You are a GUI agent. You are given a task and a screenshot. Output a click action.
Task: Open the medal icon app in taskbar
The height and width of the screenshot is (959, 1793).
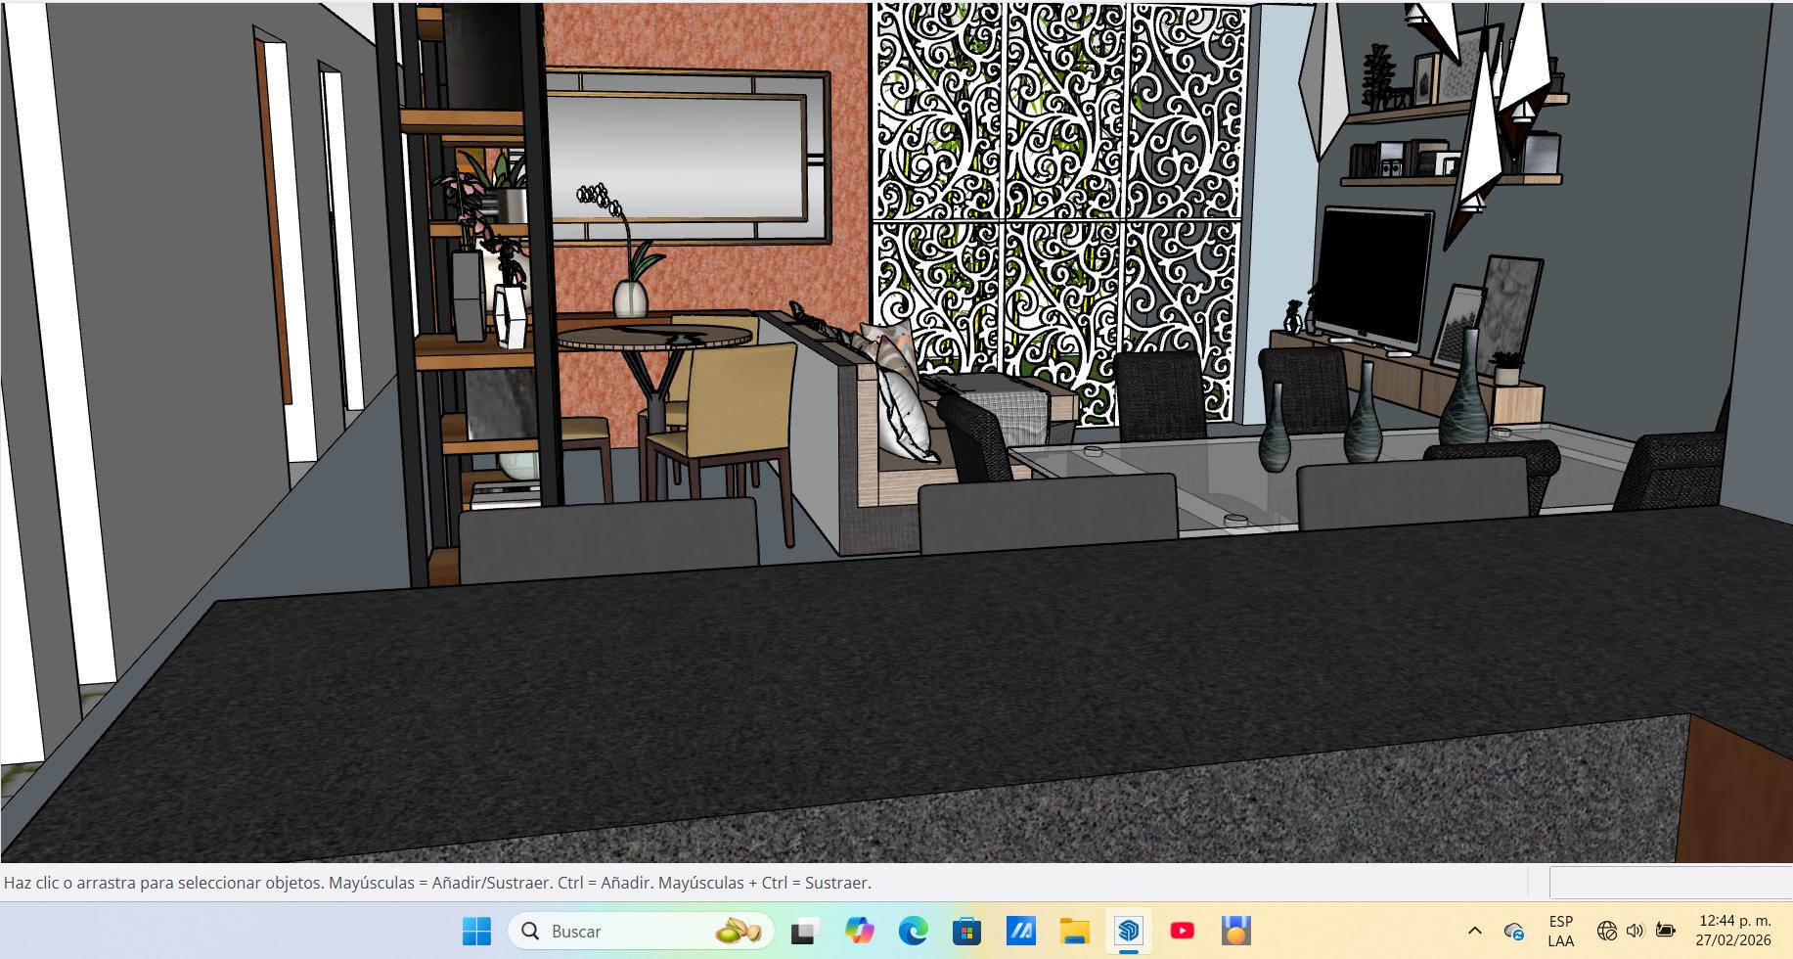tap(1235, 931)
